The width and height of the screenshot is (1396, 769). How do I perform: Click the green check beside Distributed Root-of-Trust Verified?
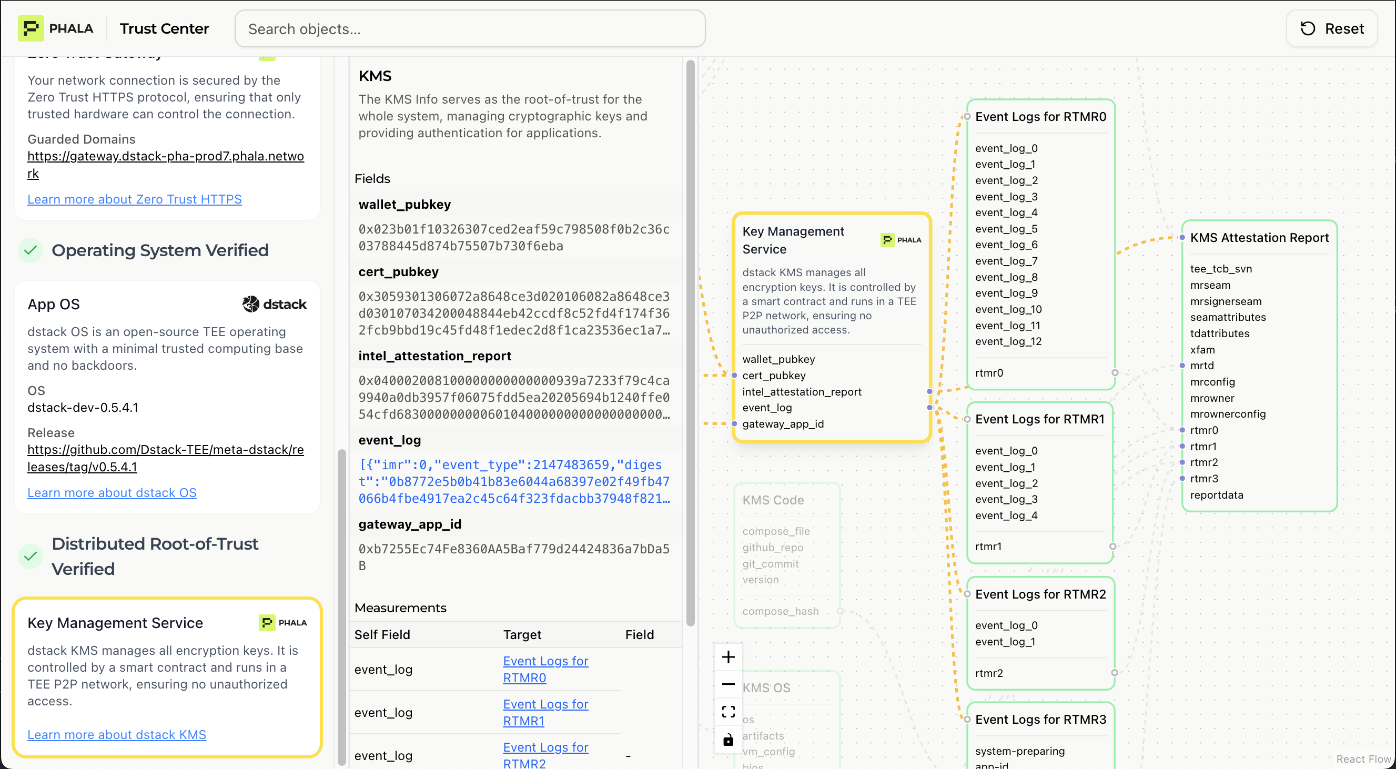pos(31,556)
